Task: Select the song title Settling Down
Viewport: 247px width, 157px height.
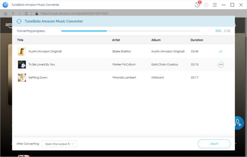Action: coord(38,77)
